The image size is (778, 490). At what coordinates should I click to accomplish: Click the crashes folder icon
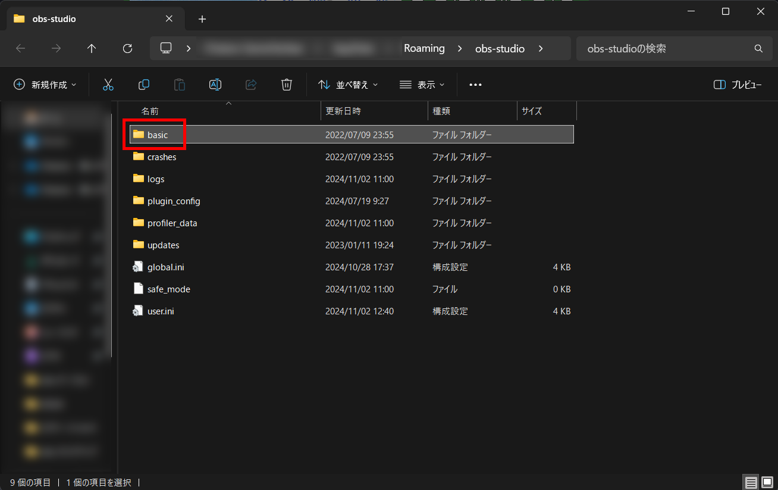point(139,157)
